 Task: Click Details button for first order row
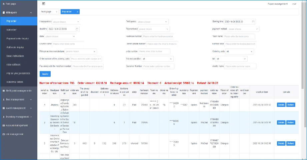coord(281,105)
